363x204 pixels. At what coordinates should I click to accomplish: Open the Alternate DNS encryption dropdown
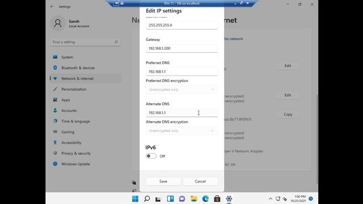181,131
